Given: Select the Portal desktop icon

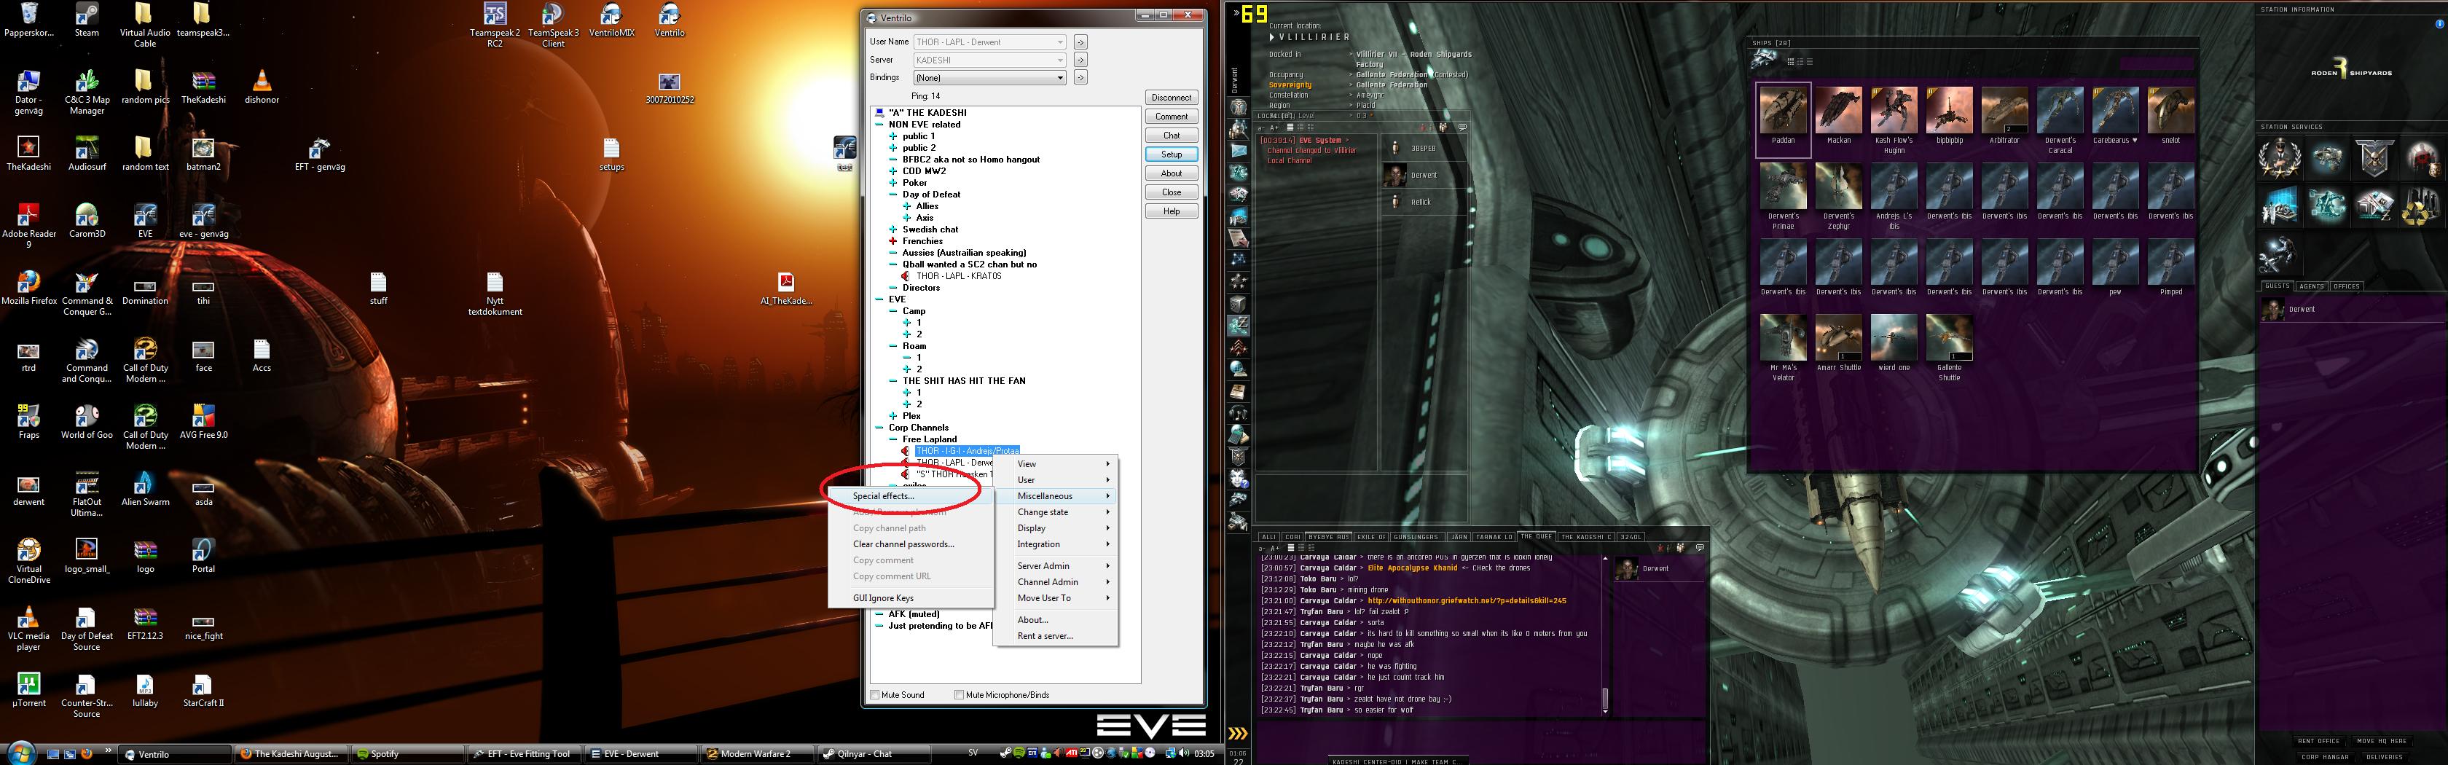Looking at the screenshot, I should tap(203, 556).
